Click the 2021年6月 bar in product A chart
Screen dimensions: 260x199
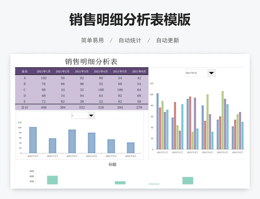point(131,148)
